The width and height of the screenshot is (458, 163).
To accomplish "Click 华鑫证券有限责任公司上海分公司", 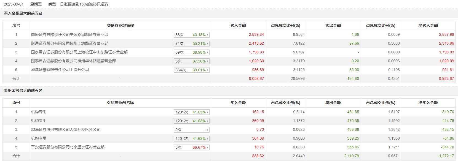I will 60,70.
